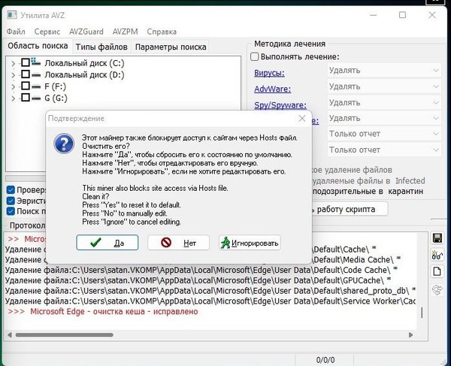Switch to the Параметры поиска tab
Screen dimensions: 451x366
point(171,47)
